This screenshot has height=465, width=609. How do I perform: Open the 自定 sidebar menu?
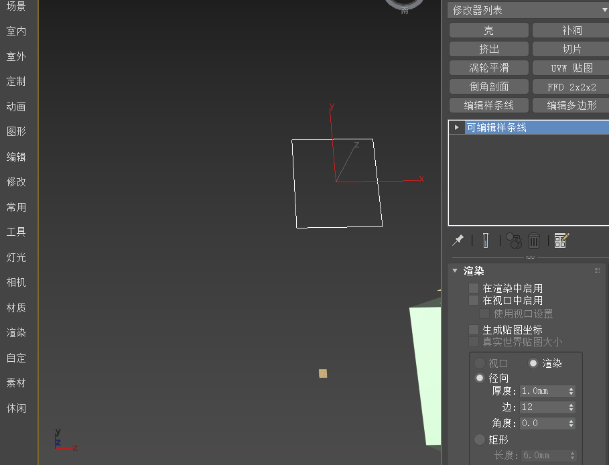click(16, 358)
